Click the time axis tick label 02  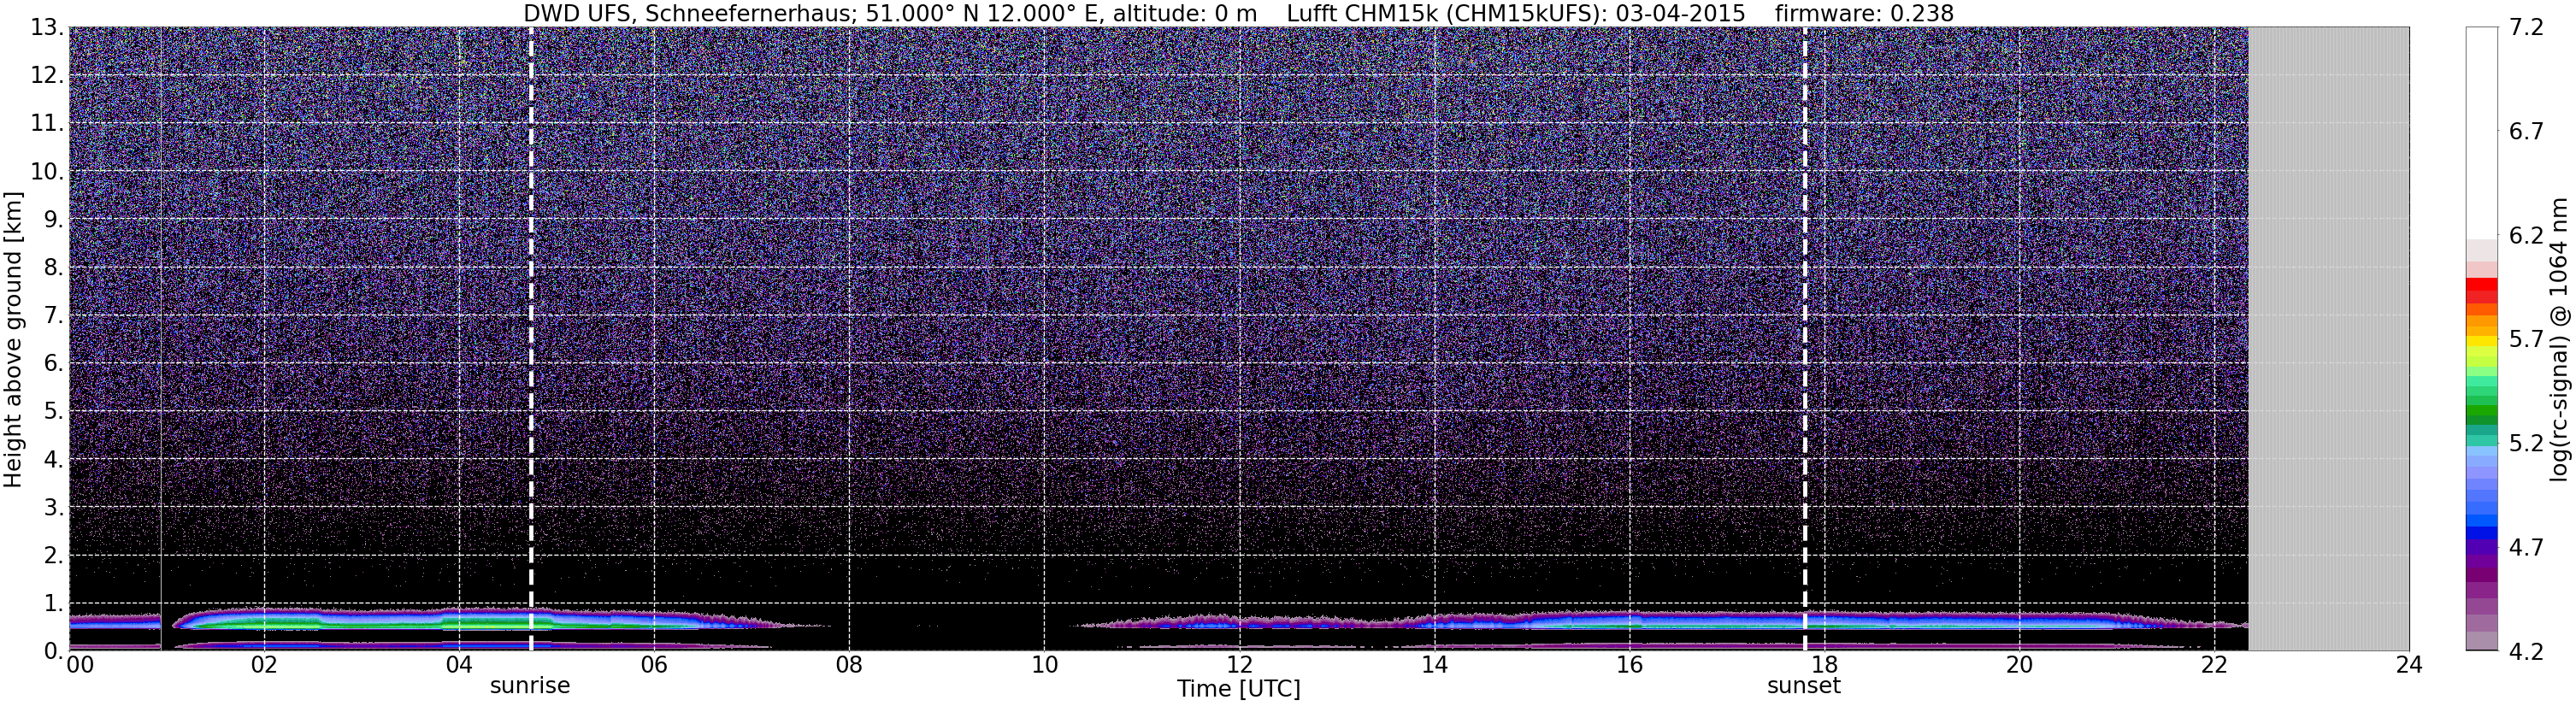(x=263, y=666)
